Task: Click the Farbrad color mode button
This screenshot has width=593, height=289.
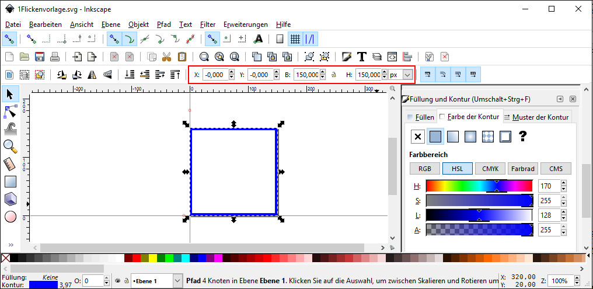Action: [x=522, y=169]
